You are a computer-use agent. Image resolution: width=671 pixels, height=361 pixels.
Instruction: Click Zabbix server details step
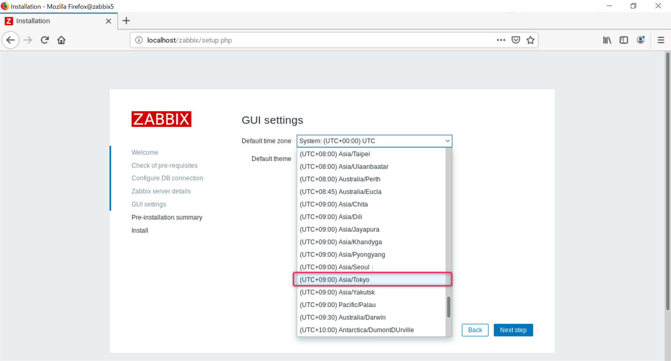(x=161, y=191)
